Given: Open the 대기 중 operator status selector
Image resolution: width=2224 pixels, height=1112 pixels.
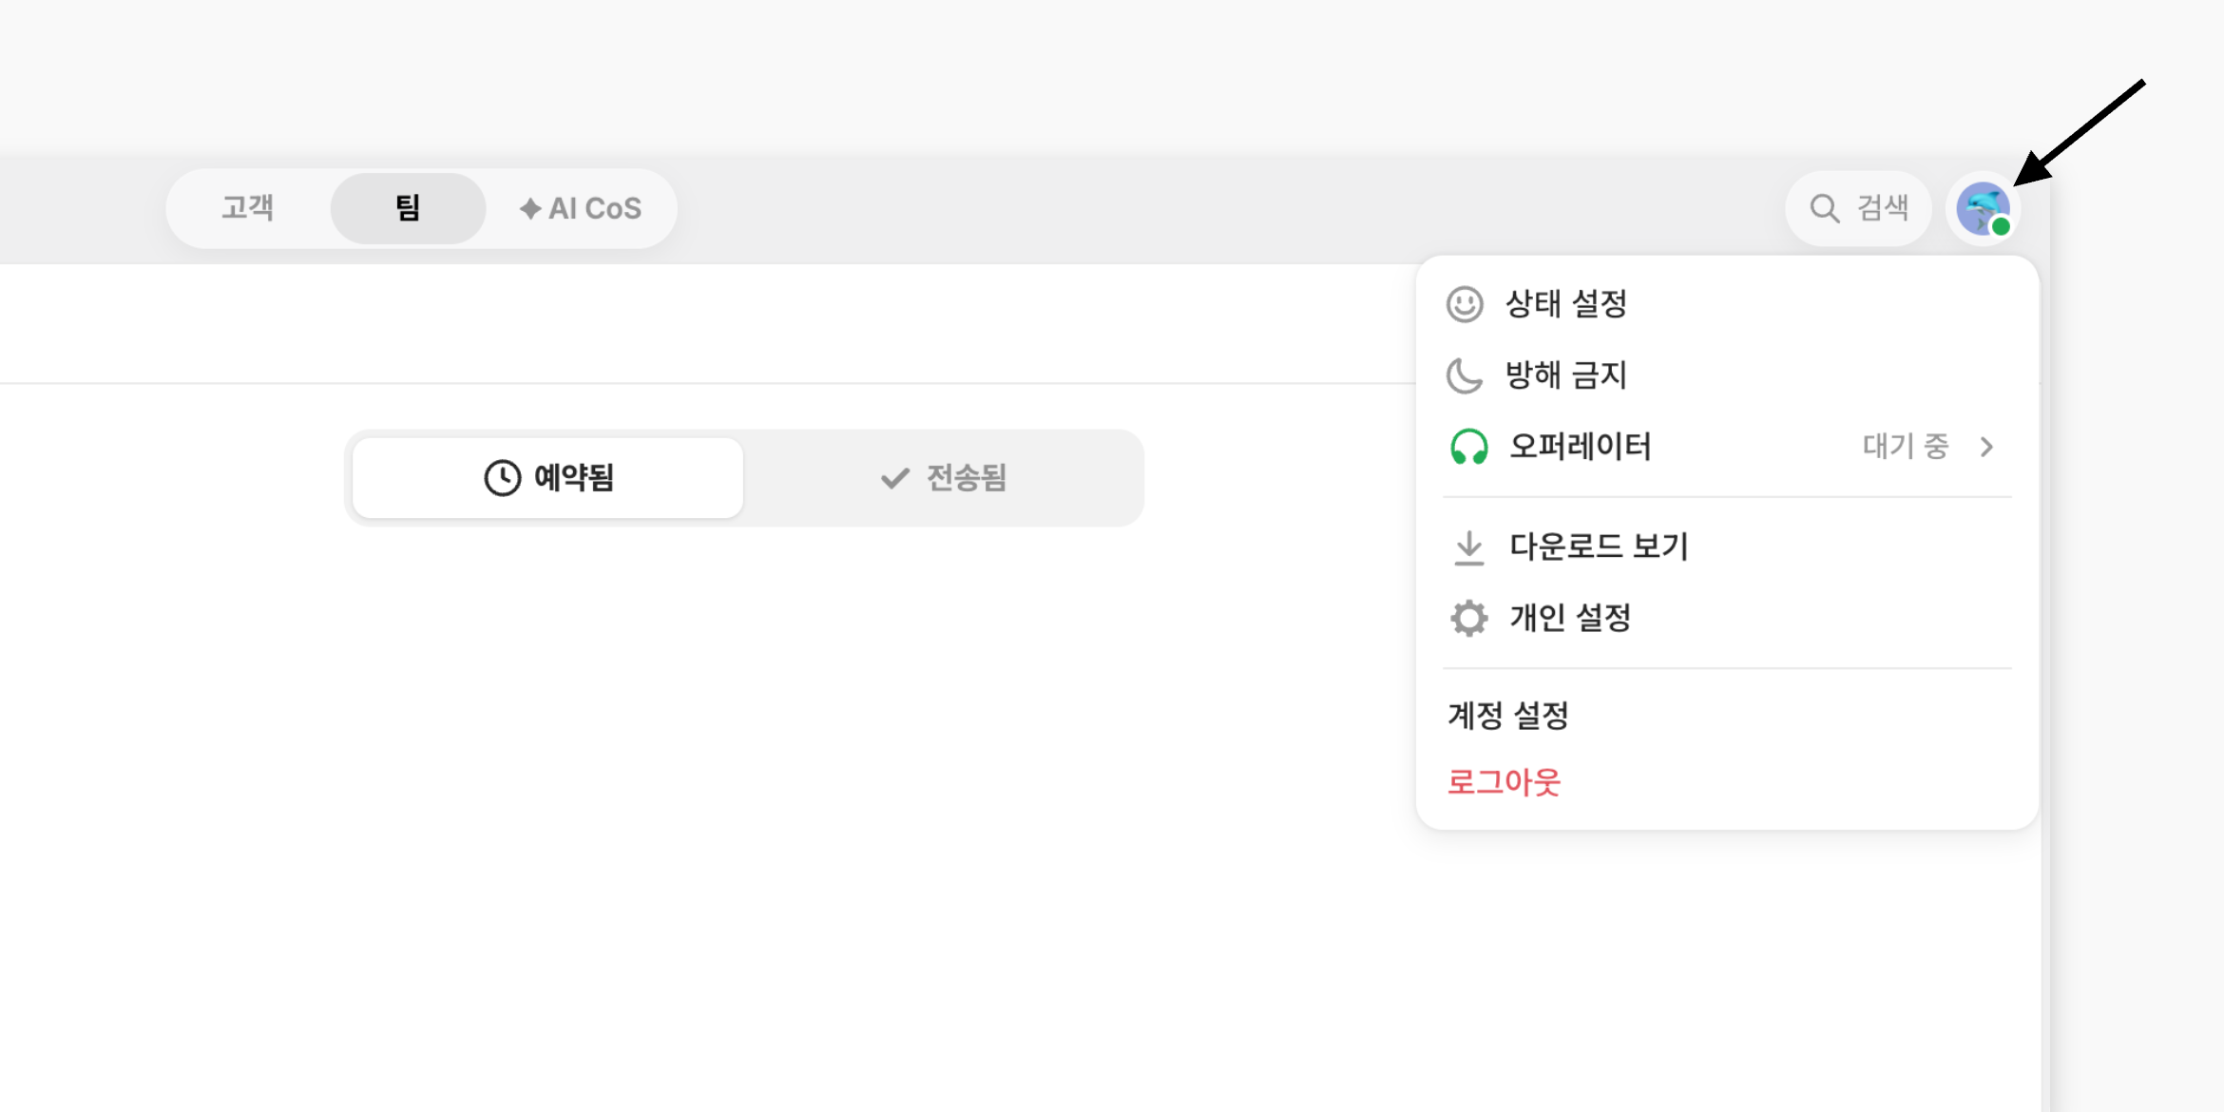Looking at the screenshot, I should click(x=1905, y=447).
